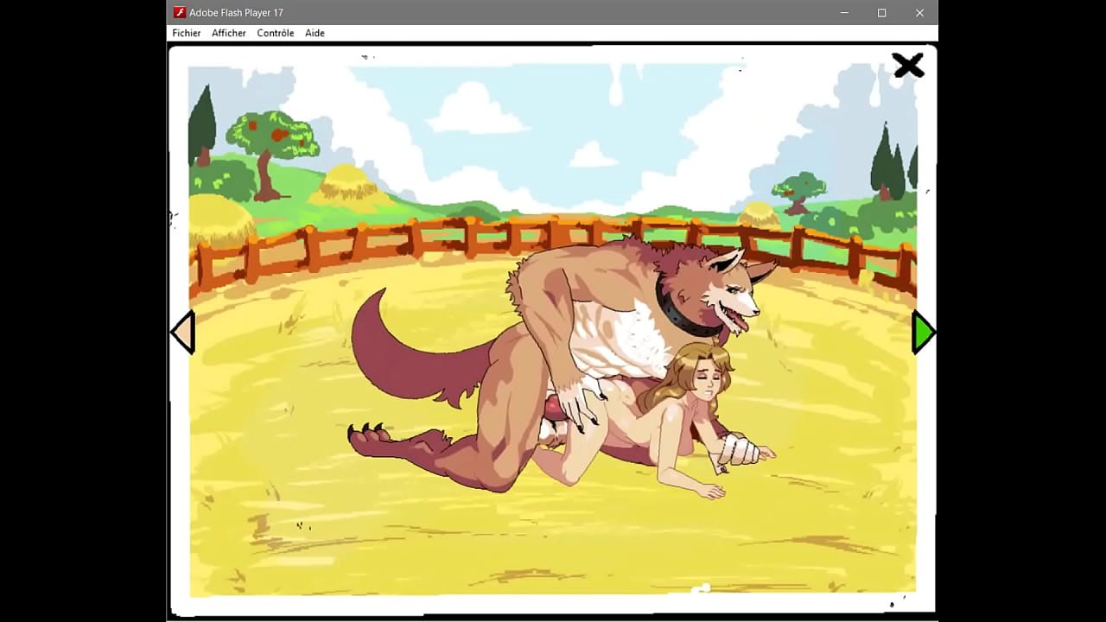
Task: Open the Afficher menu
Action: click(229, 33)
